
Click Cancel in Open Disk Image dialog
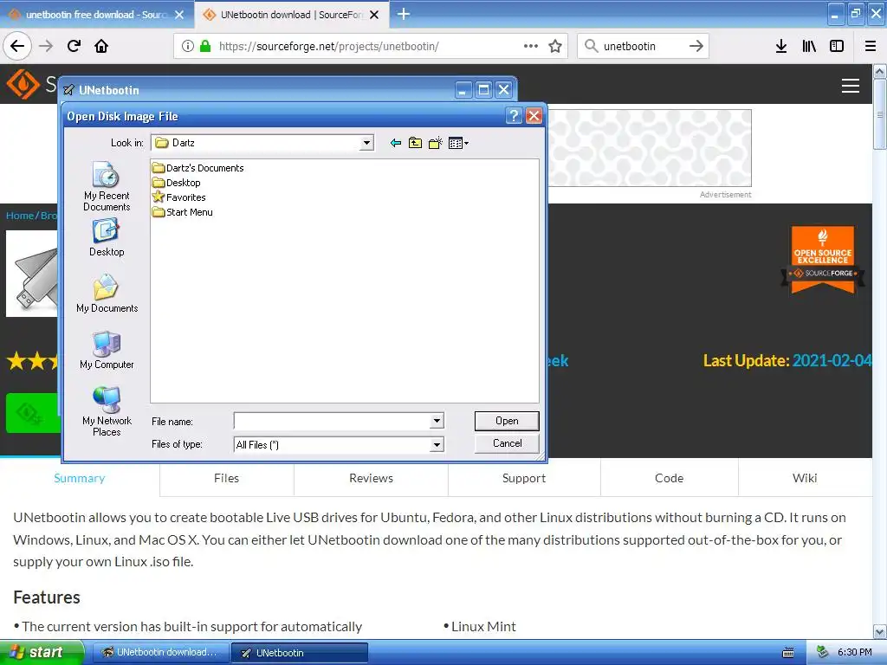tap(507, 443)
